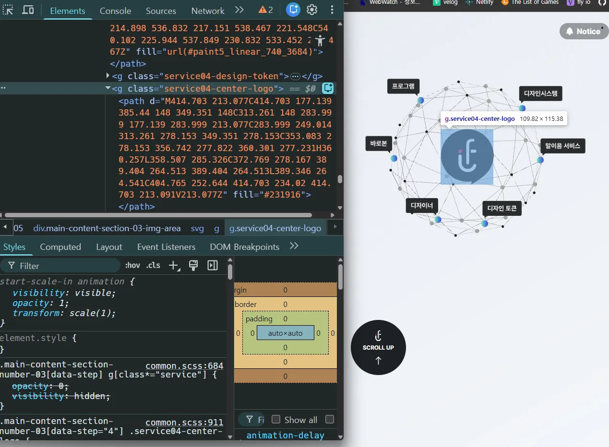Click the new style rule plus icon
The width and height of the screenshot is (609, 447).
[174, 265]
